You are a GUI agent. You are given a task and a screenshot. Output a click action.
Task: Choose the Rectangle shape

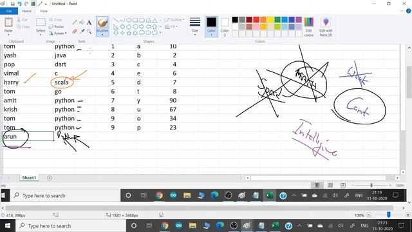tap(135, 20)
